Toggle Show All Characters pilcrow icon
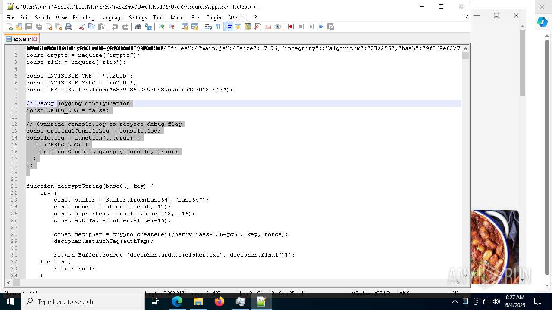 (218, 27)
